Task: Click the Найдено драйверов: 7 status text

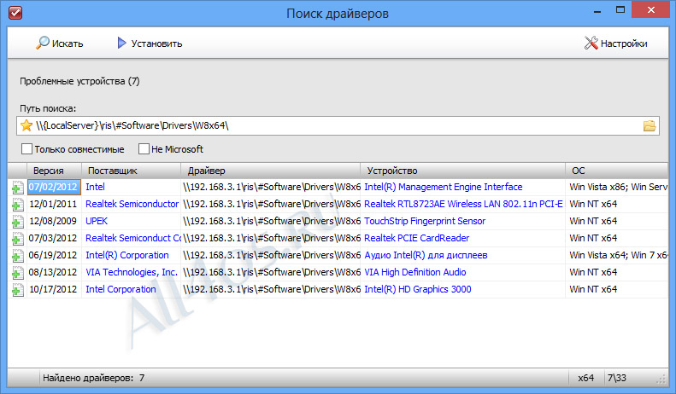Action: [93, 378]
